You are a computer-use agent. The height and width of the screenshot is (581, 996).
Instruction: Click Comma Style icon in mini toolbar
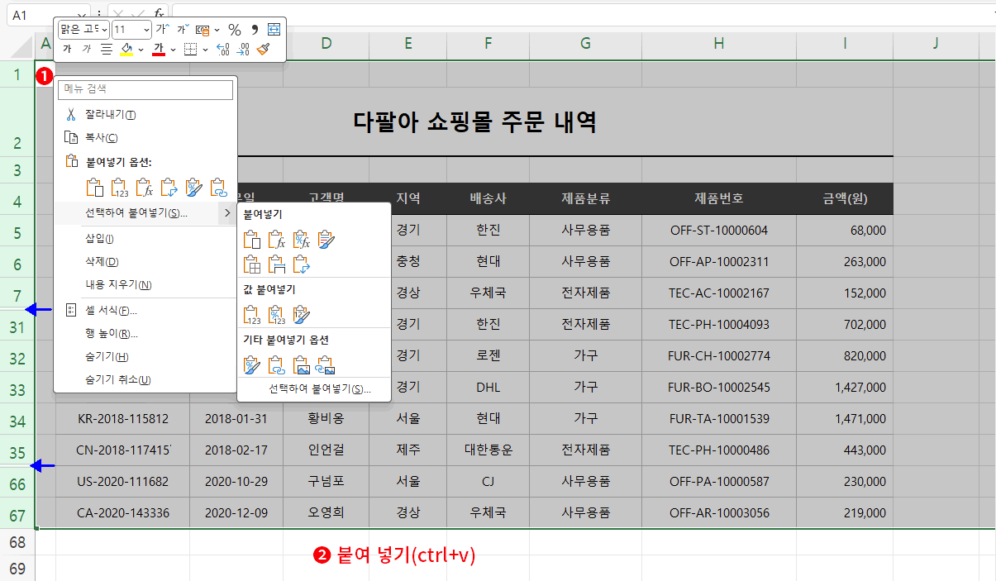point(255,29)
